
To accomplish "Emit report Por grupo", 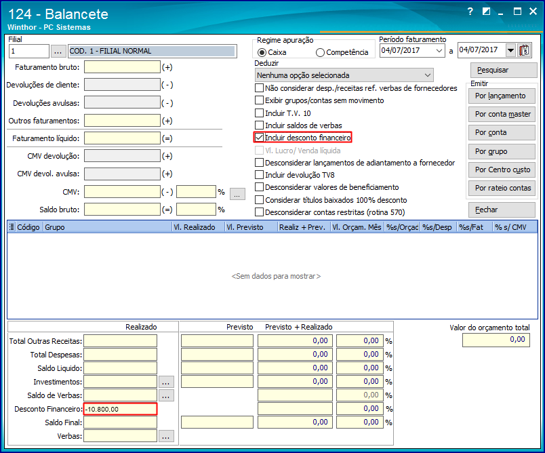I will (x=502, y=152).
